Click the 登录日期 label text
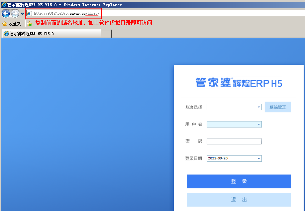The width and height of the screenshot is (305, 211). click(x=194, y=158)
